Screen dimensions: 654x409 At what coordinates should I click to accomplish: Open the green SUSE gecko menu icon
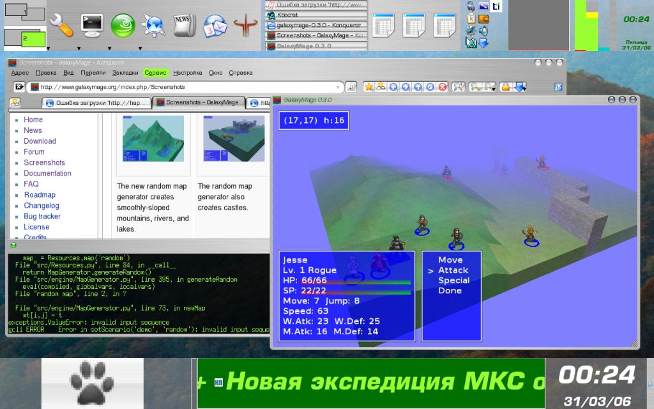click(x=123, y=26)
